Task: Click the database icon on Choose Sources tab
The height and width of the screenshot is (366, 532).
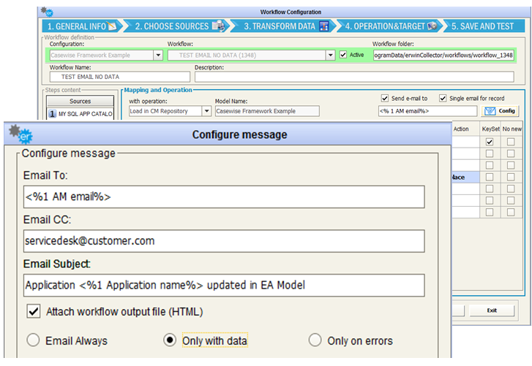Action: click(x=218, y=26)
